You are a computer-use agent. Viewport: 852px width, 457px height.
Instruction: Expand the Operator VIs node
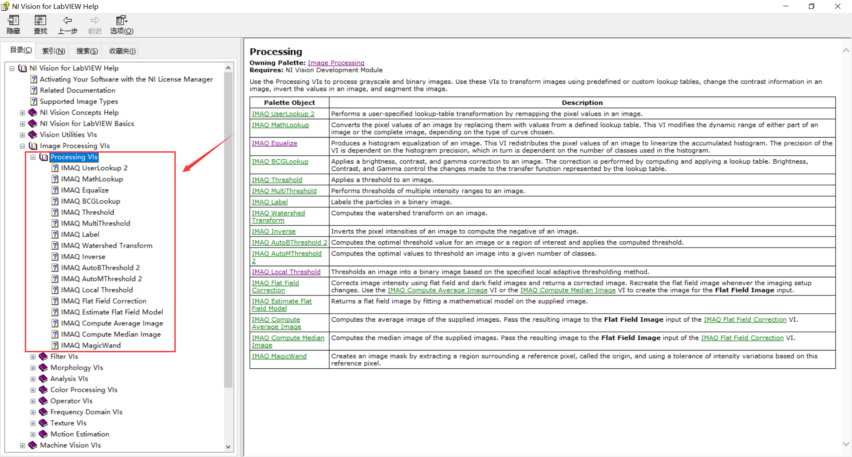pyautogui.click(x=33, y=401)
